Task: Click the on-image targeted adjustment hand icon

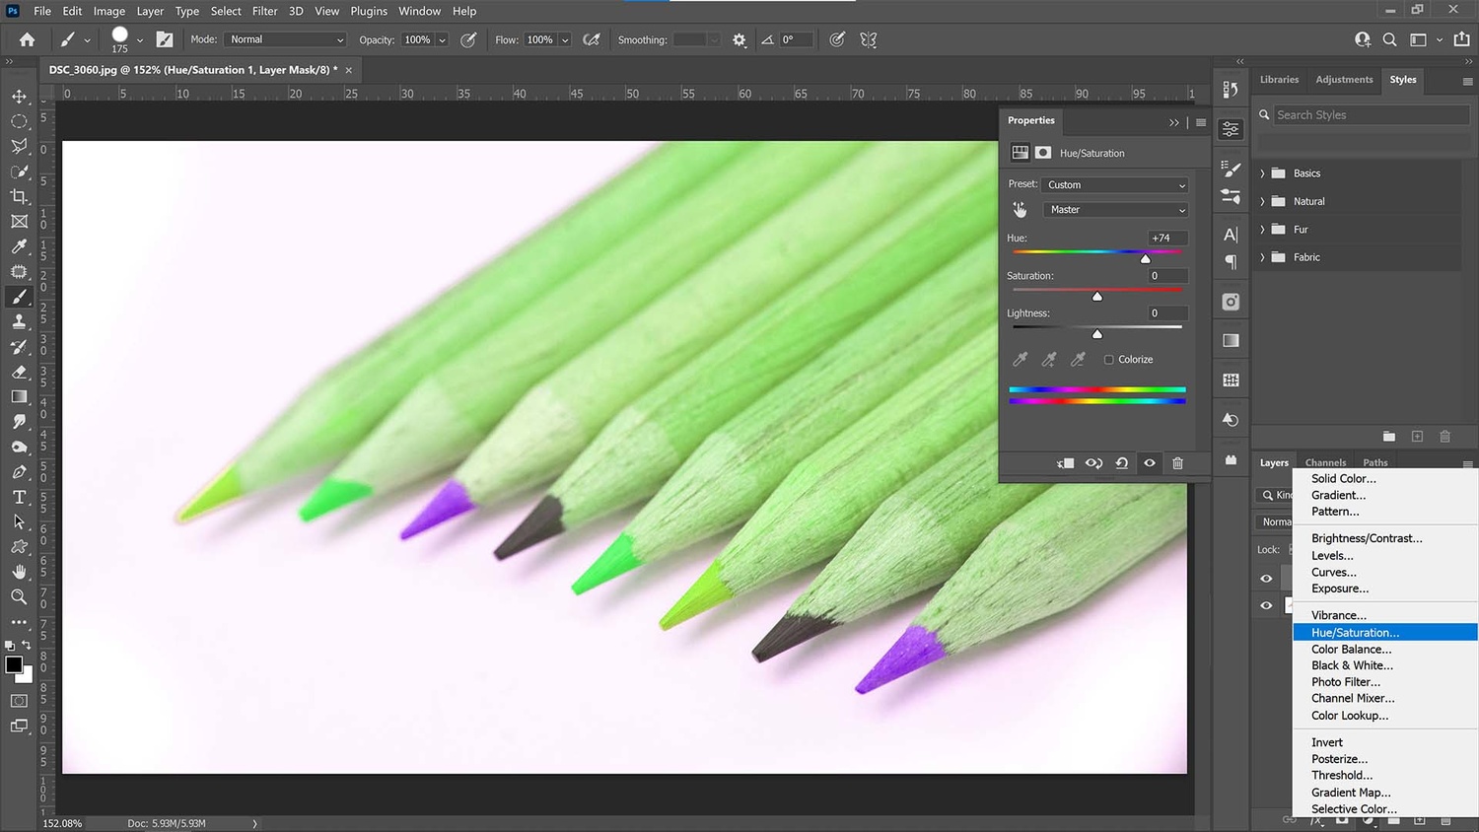Action: click(x=1020, y=210)
